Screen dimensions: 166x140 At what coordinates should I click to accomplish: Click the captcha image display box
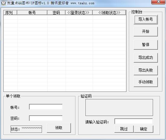tap(119, 107)
